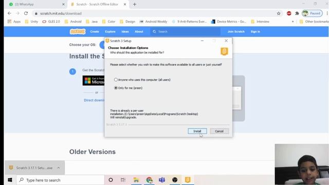This screenshot has width=329, height=185.
Task: Click the Microsoft Store download badge
Action: (x=94, y=81)
